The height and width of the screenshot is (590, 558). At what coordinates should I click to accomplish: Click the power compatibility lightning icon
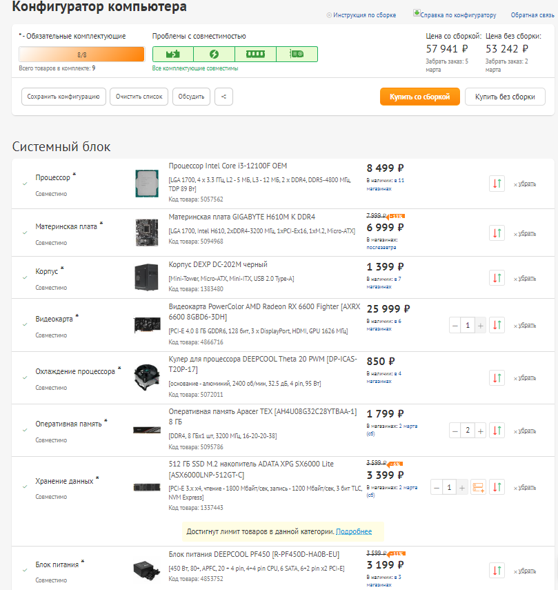click(x=214, y=55)
